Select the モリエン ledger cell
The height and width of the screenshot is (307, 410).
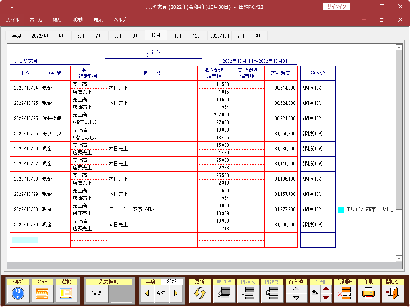[55, 134]
